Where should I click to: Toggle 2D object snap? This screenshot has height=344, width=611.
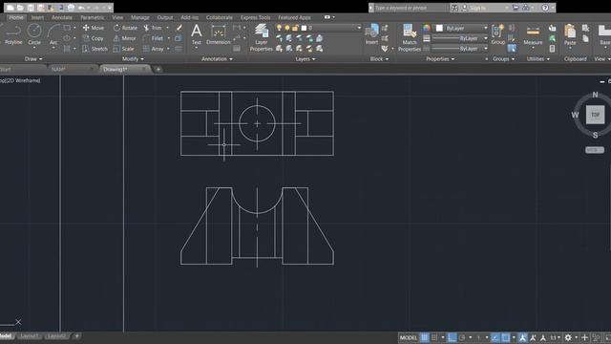coord(505,337)
